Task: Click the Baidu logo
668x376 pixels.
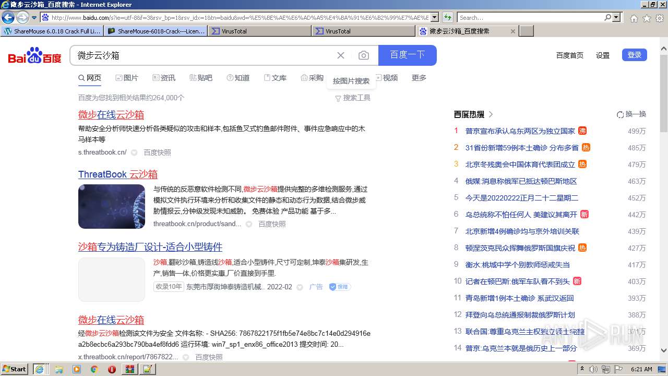Action: point(34,55)
